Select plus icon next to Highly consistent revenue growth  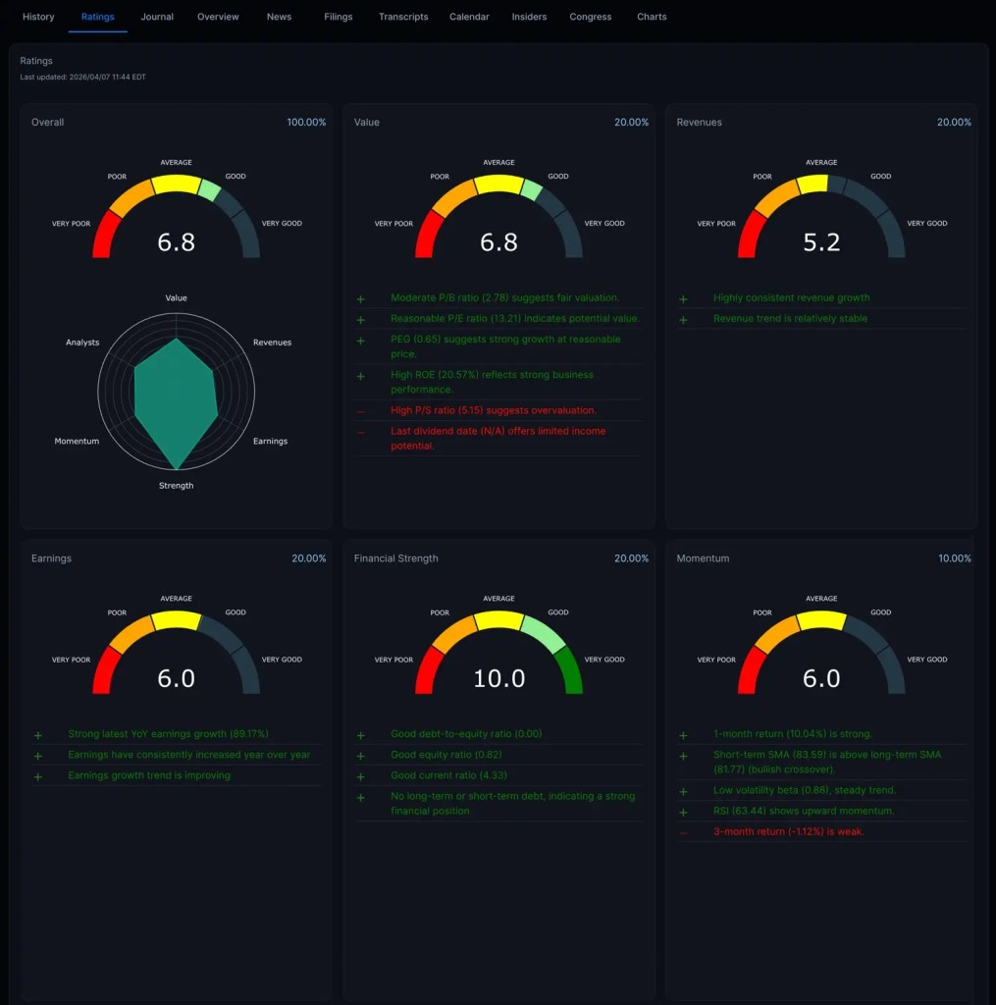tap(683, 298)
